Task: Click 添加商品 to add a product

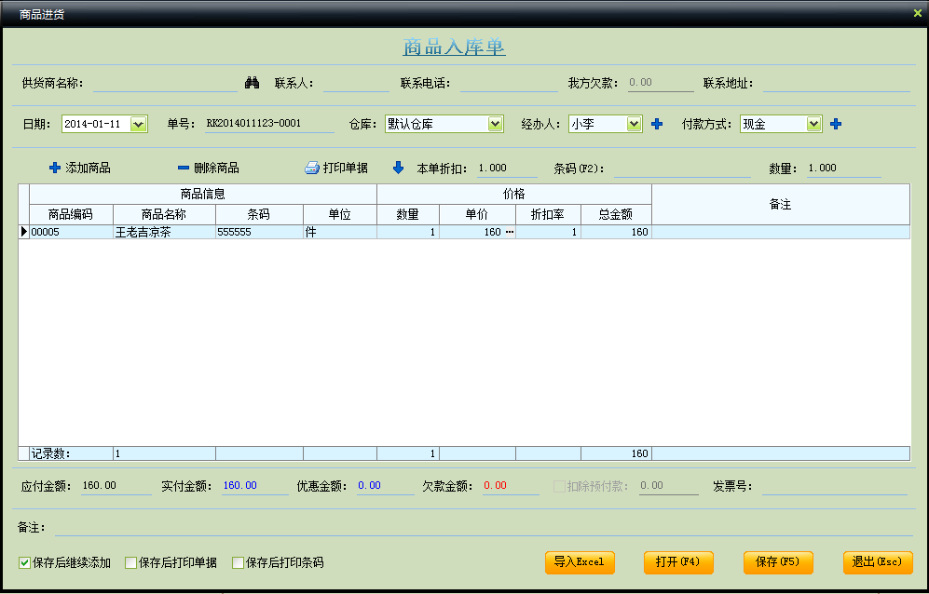Action: coord(79,169)
